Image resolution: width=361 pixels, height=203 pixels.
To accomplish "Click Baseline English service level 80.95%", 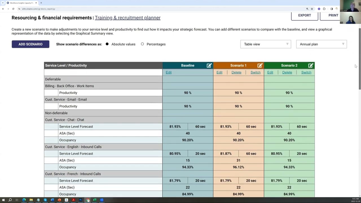I will click(175, 154).
